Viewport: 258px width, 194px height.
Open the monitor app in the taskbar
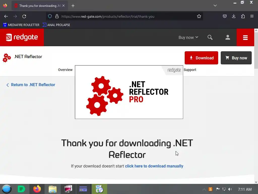coord(68,189)
